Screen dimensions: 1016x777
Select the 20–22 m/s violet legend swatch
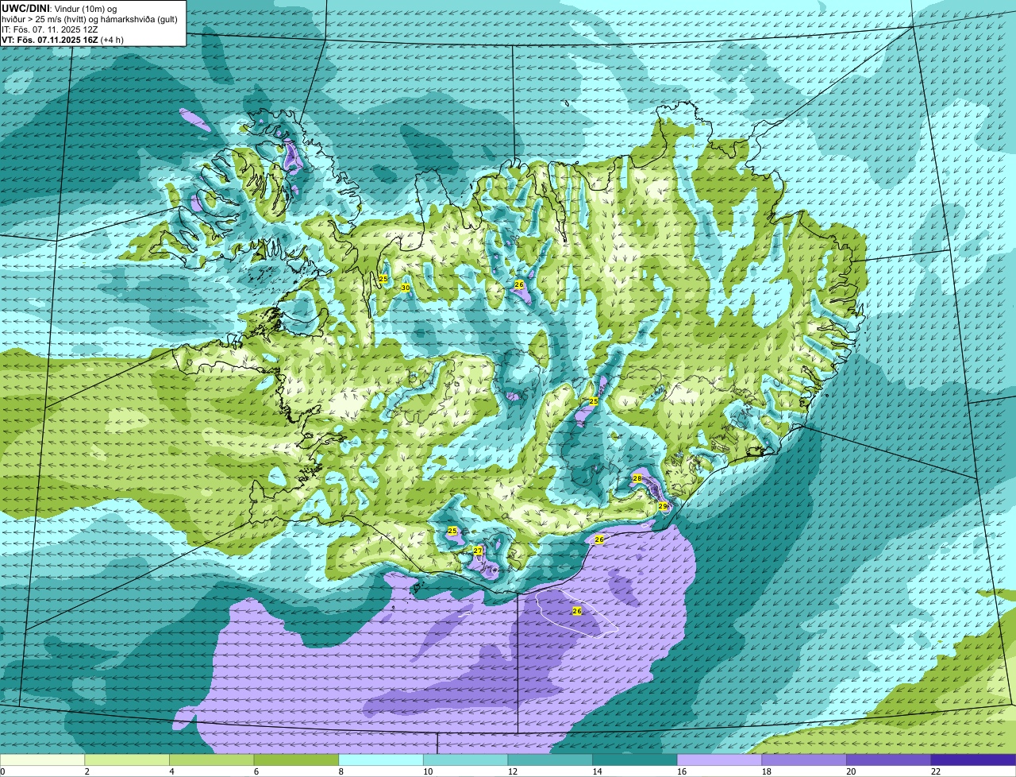pyautogui.click(x=889, y=760)
